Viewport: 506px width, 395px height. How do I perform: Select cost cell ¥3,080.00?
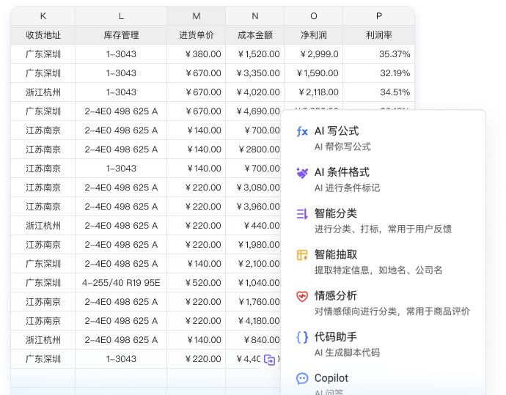tap(253, 187)
